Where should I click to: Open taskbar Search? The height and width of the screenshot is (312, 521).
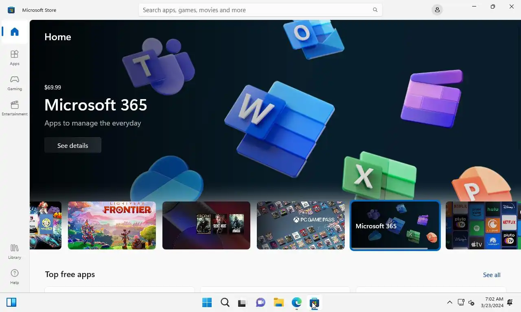point(225,303)
